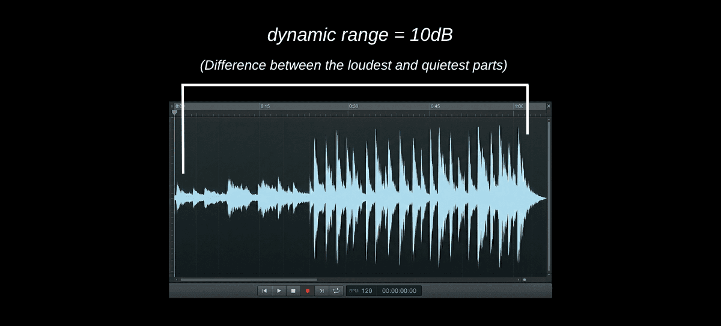Toggle loop playback button
The image size is (721, 326).
coord(336,291)
